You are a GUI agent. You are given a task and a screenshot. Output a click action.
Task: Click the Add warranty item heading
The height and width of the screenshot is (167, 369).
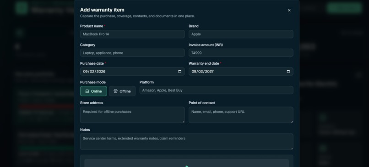point(102,10)
